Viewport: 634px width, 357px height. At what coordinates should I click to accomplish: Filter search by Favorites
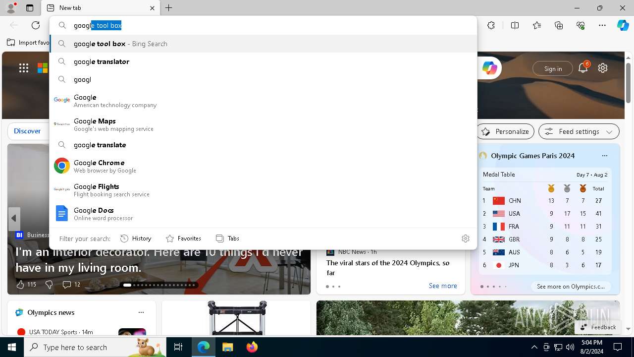click(183, 238)
